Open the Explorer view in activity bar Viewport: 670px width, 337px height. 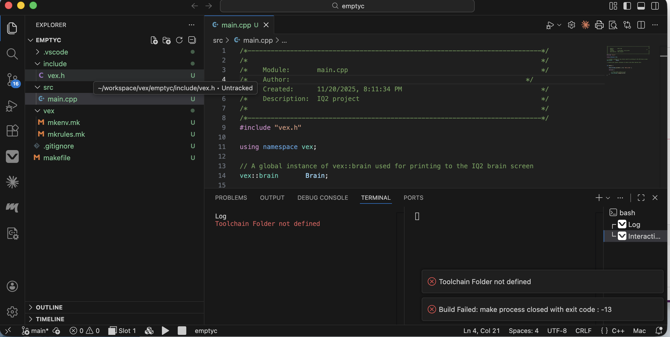point(12,28)
